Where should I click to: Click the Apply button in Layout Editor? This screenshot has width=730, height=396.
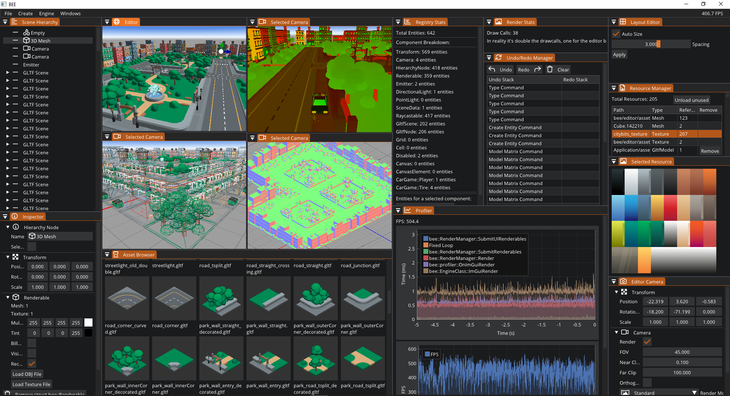click(619, 54)
